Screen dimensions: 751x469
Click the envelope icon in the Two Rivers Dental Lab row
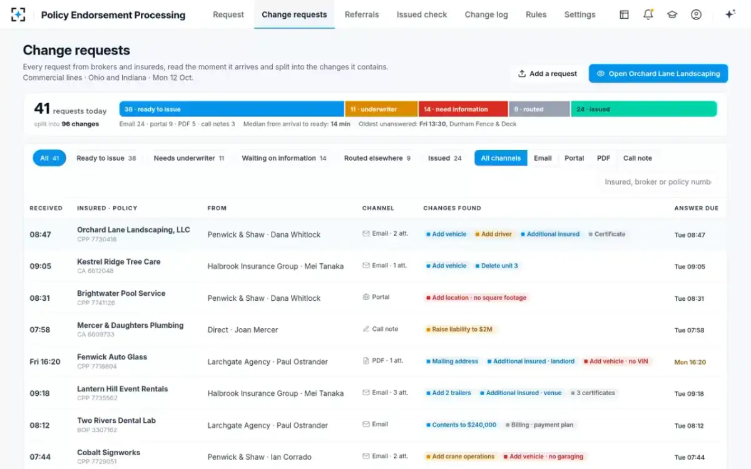point(366,425)
